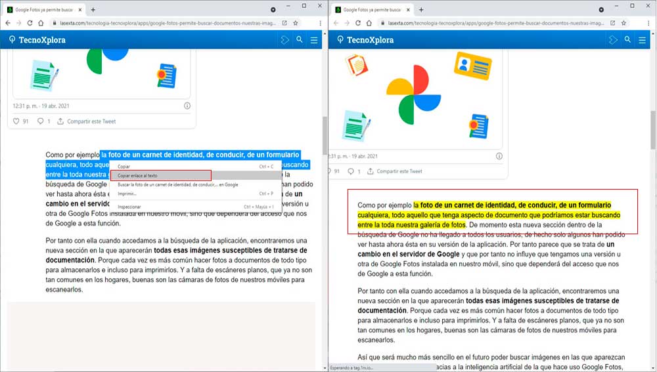Choose Imprimir from context menu
The width and height of the screenshot is (657, 372).
(x=196, y=194)
